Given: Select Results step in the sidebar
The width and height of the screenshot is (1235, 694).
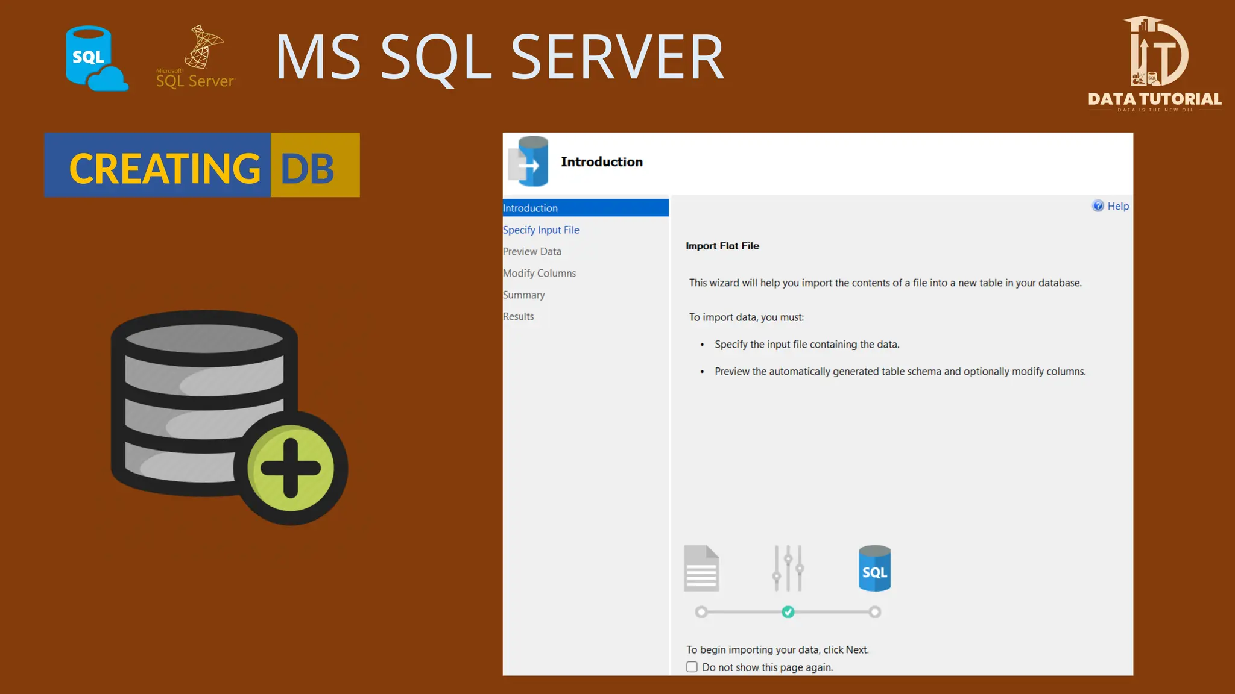Looking at the screenshot, I should [x=518, y=316].
